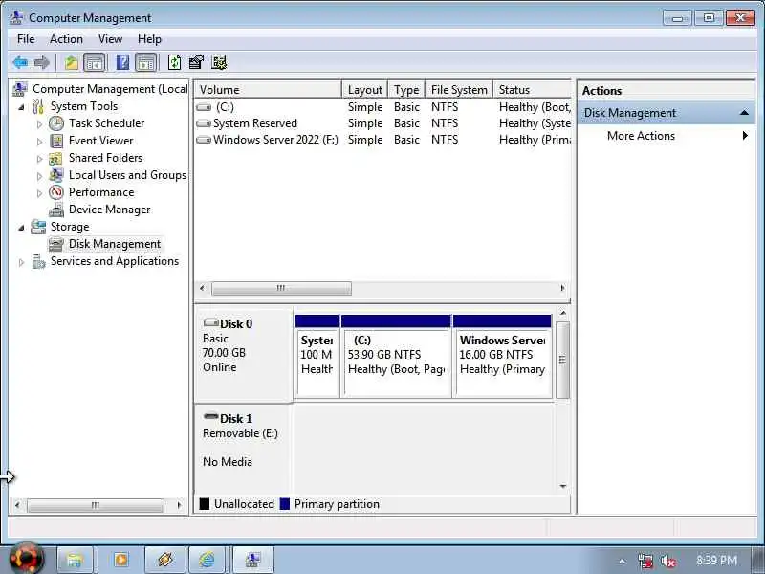Click the disk map scroll up arrow

pyautogui.click(x=563, y=313)
